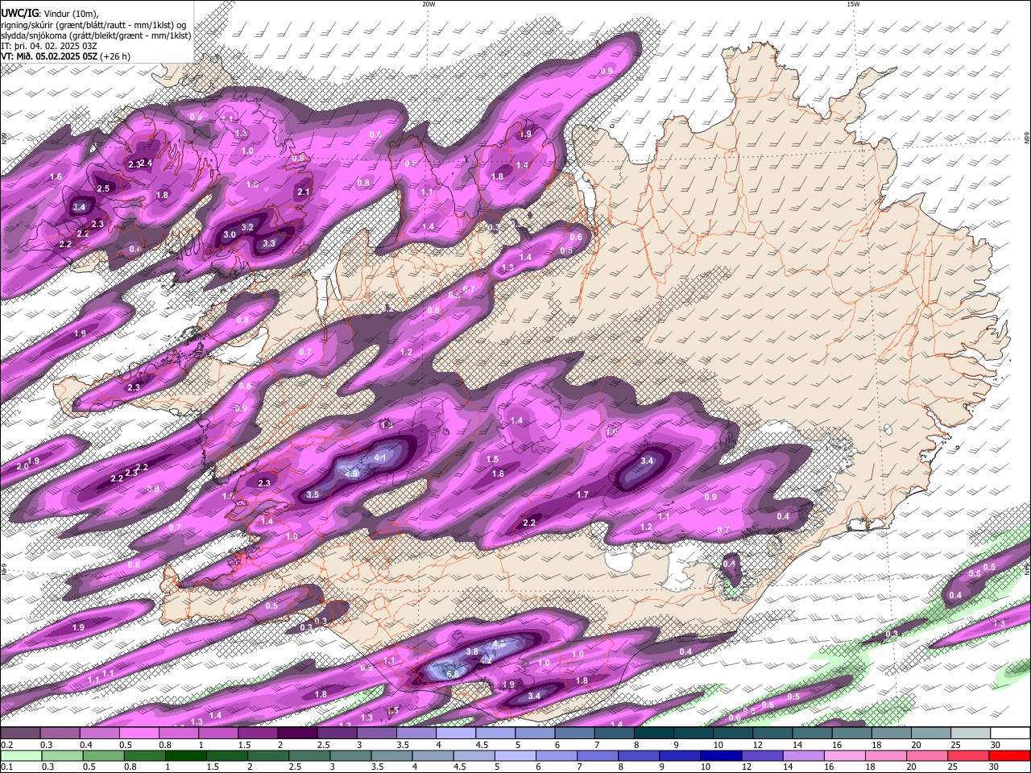Click the 6.8 precipitation value on the map
The height and width of the screenshot is (773, 1031).
(x=452, y=674)
